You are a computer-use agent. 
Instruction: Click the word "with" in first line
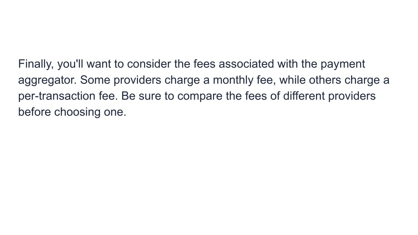click(287, 64)
